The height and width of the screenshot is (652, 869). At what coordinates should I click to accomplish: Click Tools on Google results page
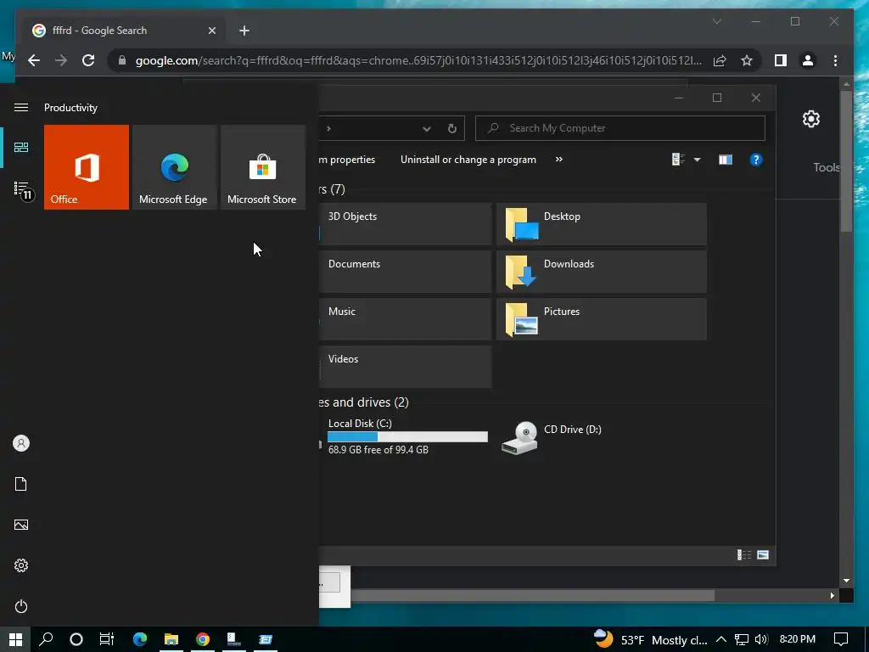point(827,167)
